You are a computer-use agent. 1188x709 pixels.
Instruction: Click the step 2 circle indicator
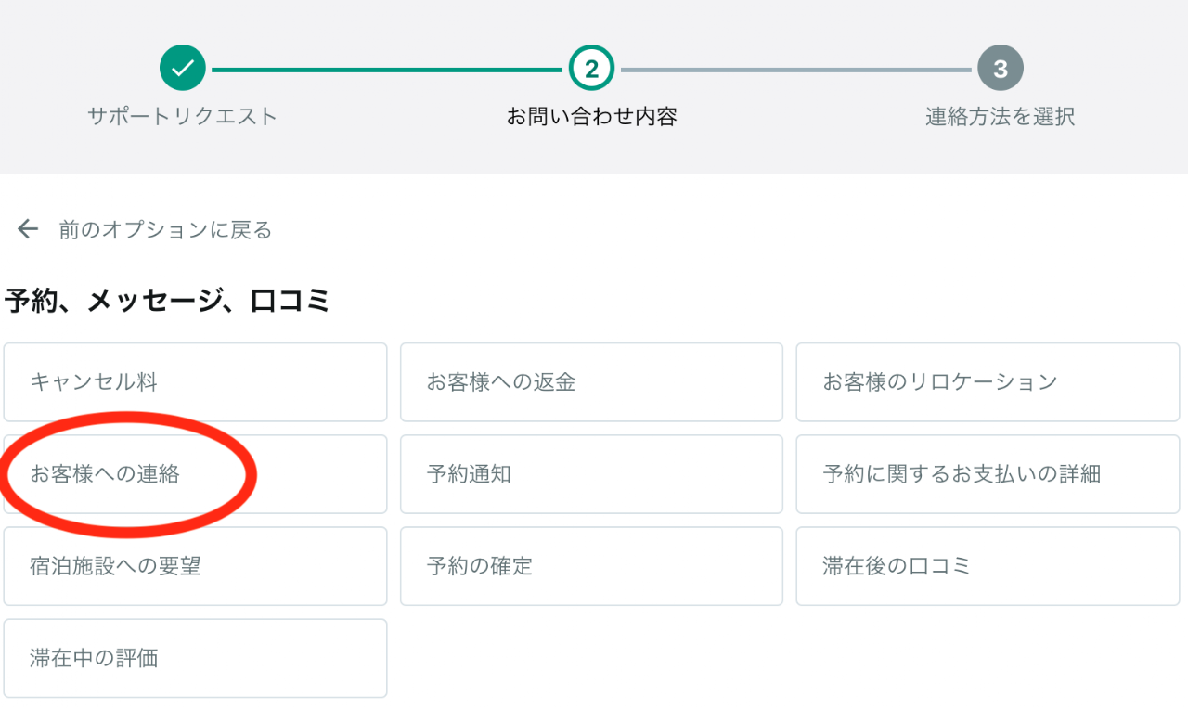click(591, 69)
